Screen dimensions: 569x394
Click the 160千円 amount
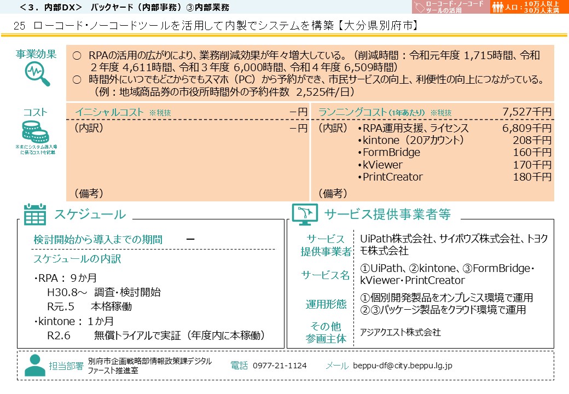[x=532, y=152]
